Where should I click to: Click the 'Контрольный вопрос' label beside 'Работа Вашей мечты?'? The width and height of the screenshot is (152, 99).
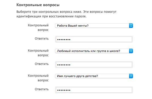[38, 28]
